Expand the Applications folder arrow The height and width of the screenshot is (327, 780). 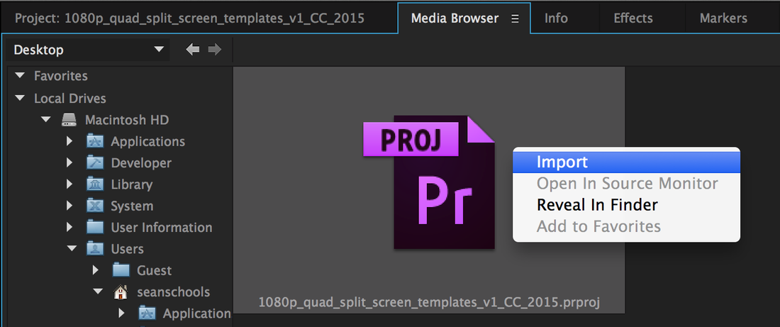69,141
